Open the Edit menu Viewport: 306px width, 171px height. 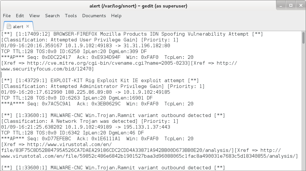pos(20,16)
